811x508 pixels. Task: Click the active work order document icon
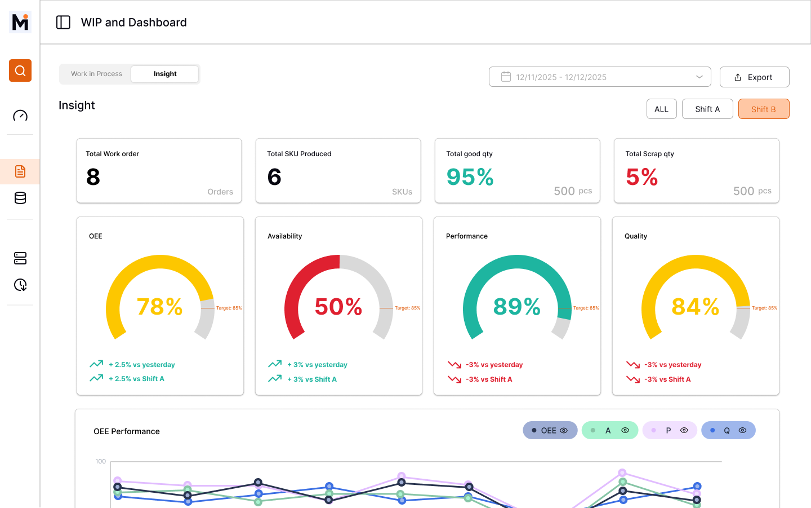tap(20, 171)
